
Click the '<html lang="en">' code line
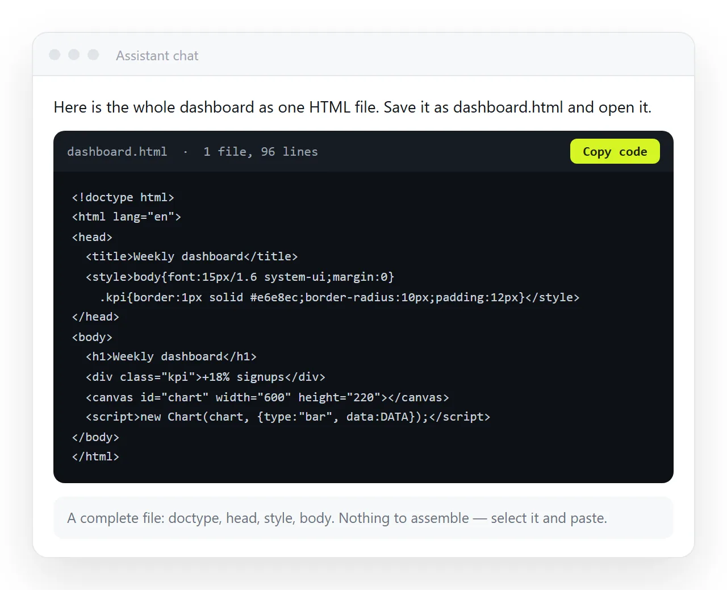click(126, 217)
